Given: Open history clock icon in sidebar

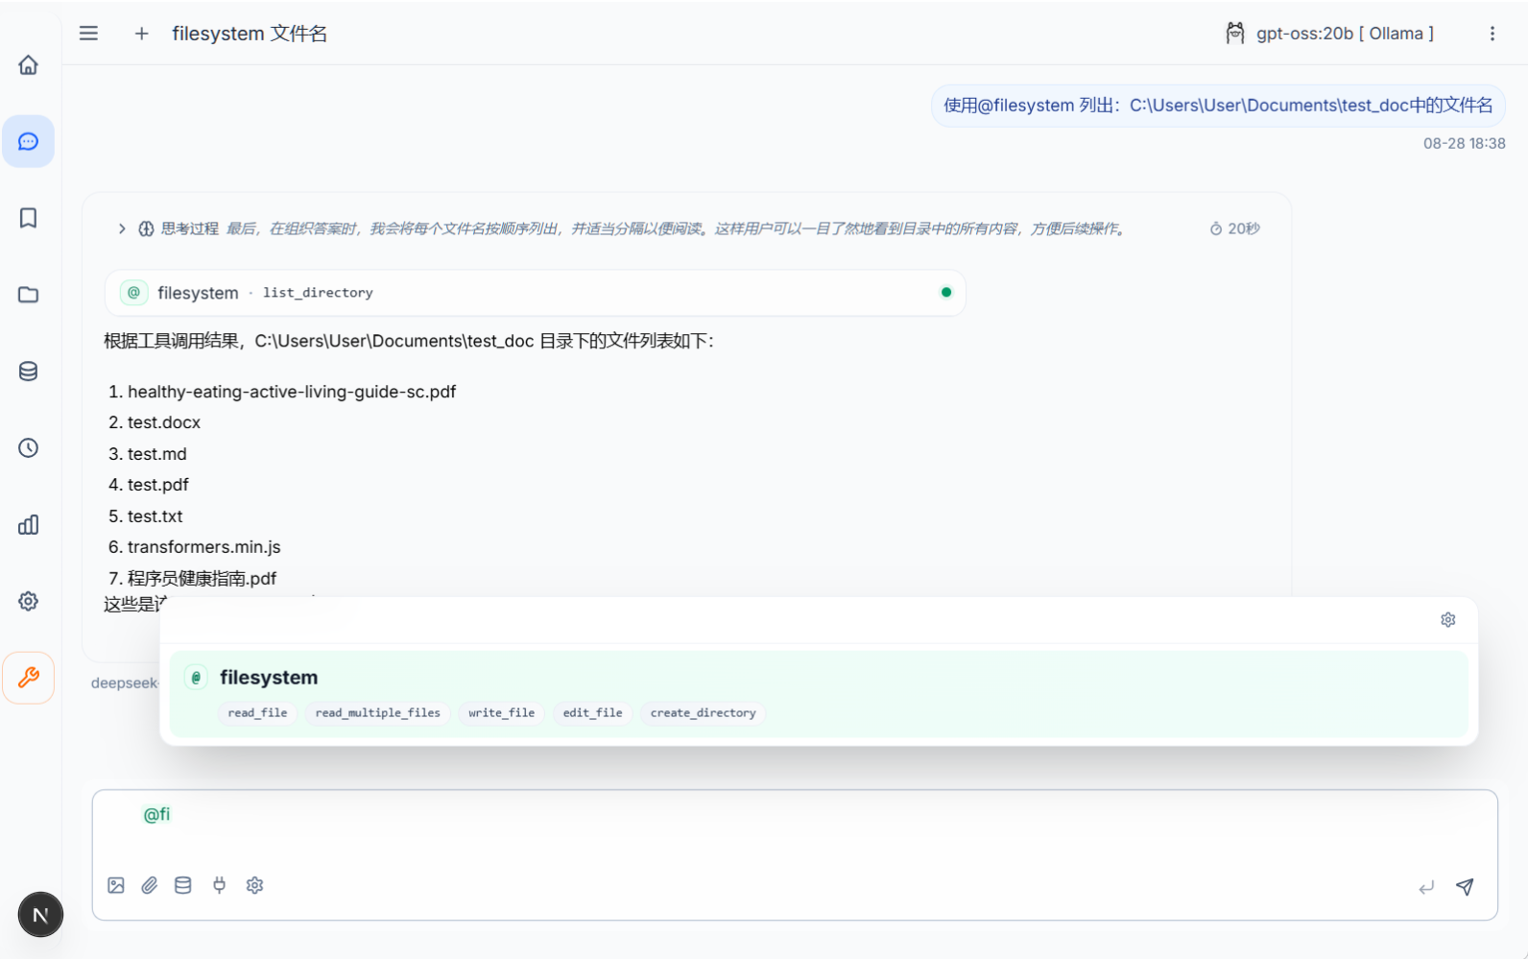Looking at the screenshot, I should tap(29, 448).
